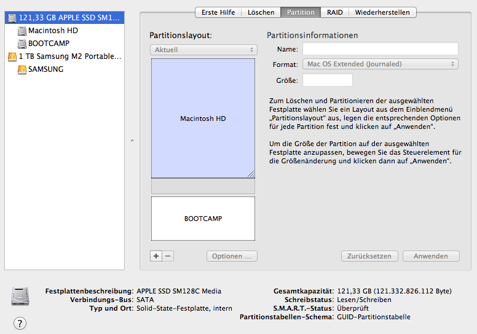Screen dimensions: 477x334
Task: Click the text APPLE SSD SM128C Media
Action: tap(179, 291)
